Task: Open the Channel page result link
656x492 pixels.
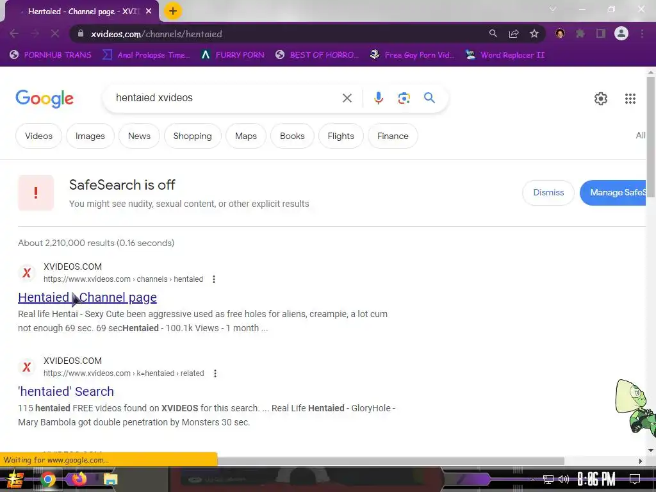Action: click(87, 297)
